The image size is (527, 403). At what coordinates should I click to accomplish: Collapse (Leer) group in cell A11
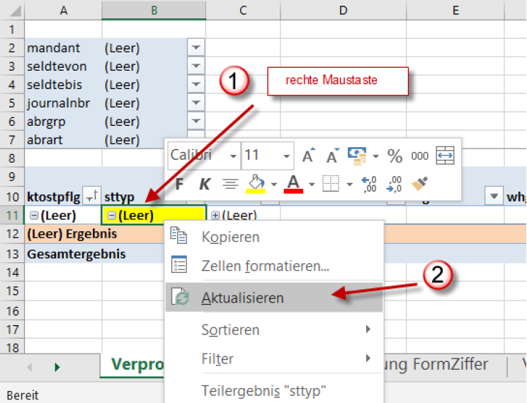(x=34, y=216)
